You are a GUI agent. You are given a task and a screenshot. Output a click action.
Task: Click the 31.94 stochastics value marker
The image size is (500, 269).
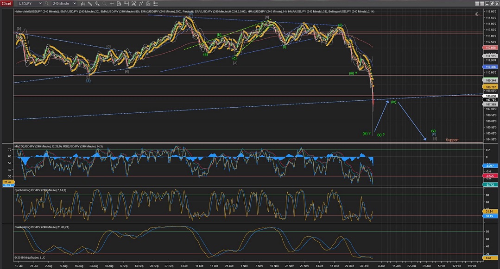pyautogui.click(x=489, y=211)
